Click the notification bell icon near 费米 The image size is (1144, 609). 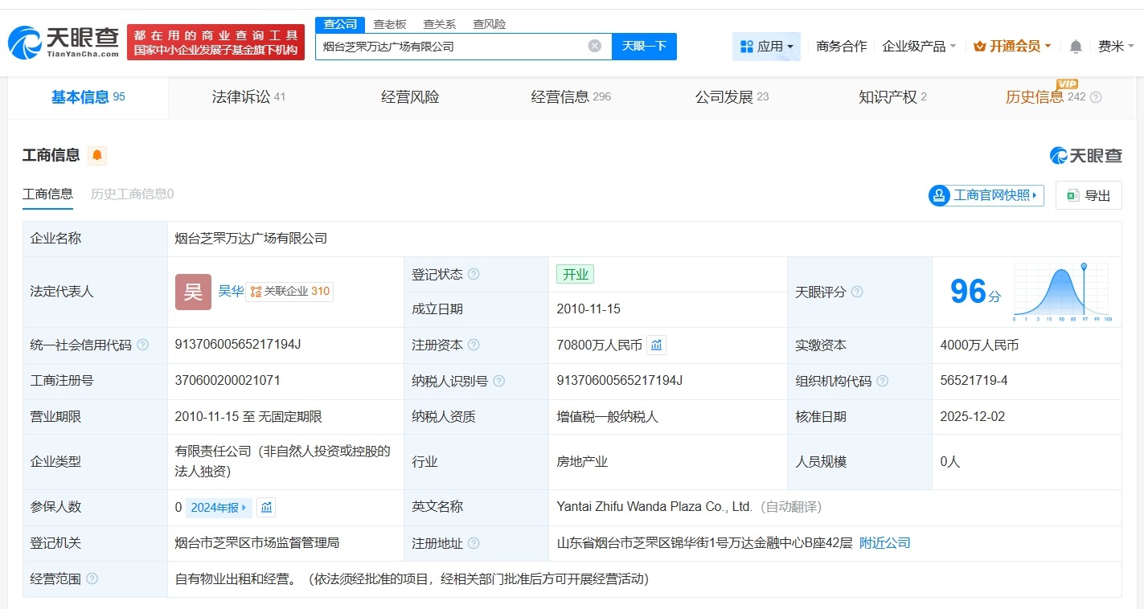point(1075,47)
